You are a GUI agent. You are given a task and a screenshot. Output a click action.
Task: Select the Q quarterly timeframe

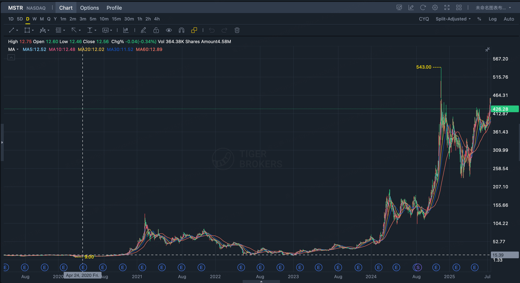point(49,19)
